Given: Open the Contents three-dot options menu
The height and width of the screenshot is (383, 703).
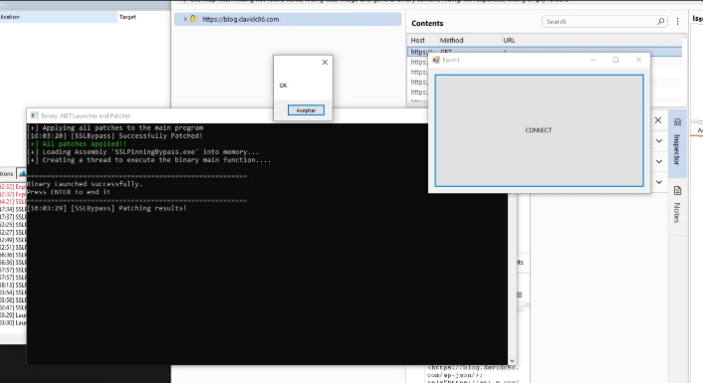Looking at the screenshot, I should pyautogui.click(x=677, y=22).
